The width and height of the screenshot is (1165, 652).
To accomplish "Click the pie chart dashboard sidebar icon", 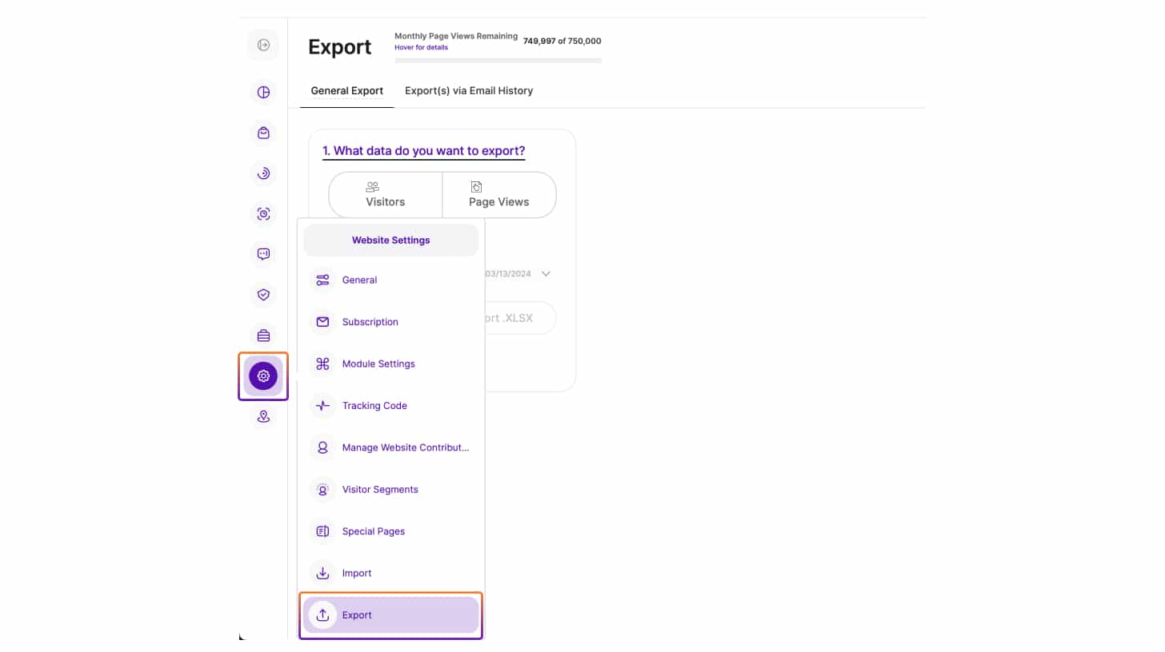I will (263, 92).
